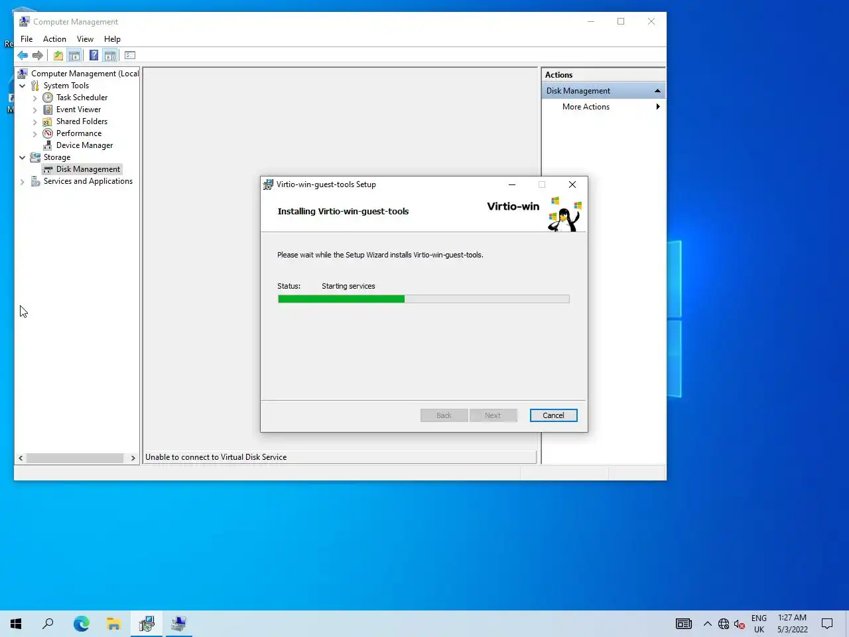Select Device Manager label in the tree
849x637 pixels.
click(84, 145)
